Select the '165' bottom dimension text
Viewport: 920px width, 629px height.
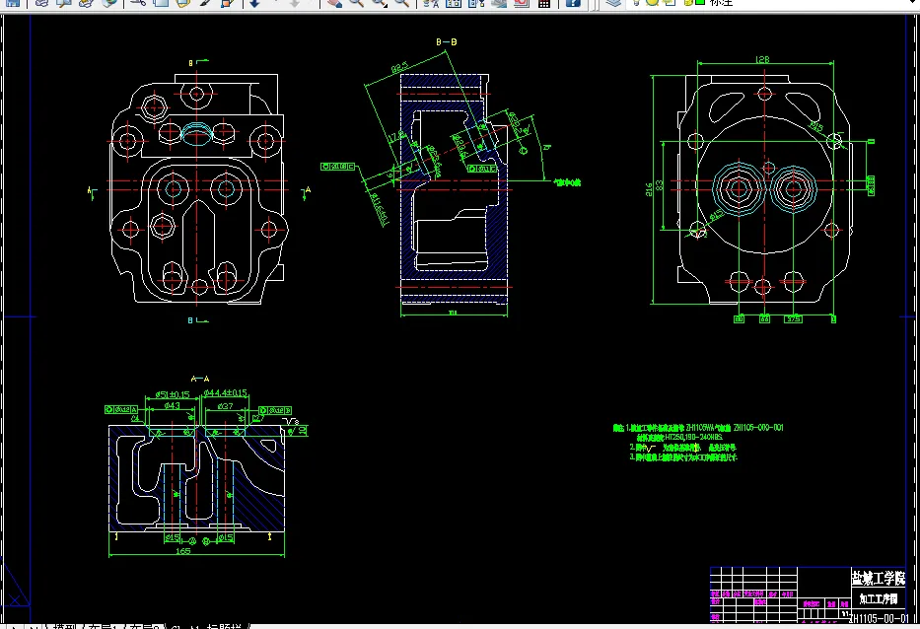pos(183,551)
